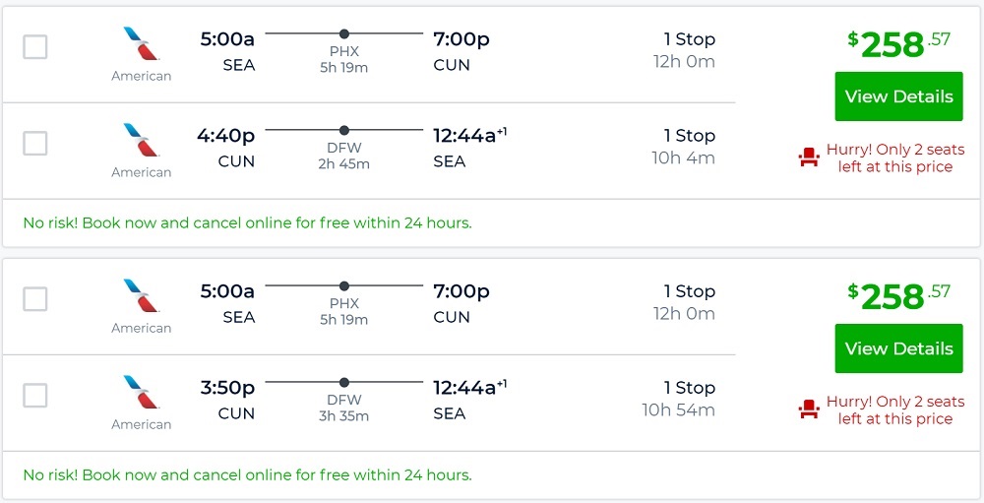Open View Details for second itinerary

(x=898, y=348)
